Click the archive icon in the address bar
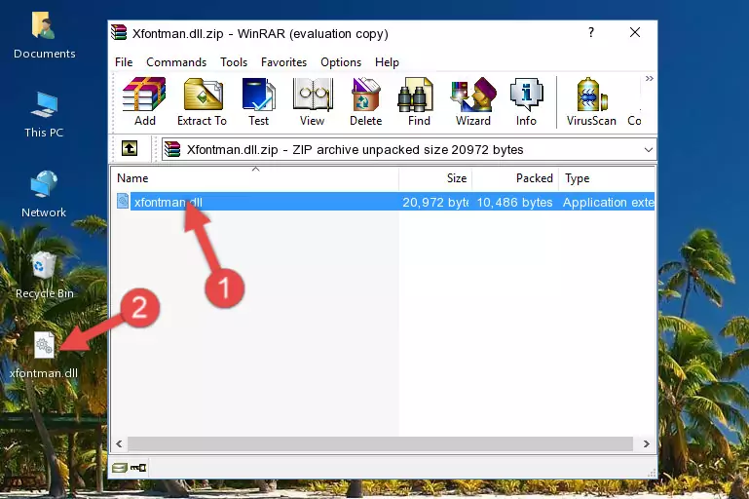 tap(172, 150)
